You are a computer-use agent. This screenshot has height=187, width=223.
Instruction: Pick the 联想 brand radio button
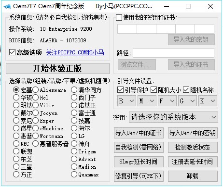point(16,151)
